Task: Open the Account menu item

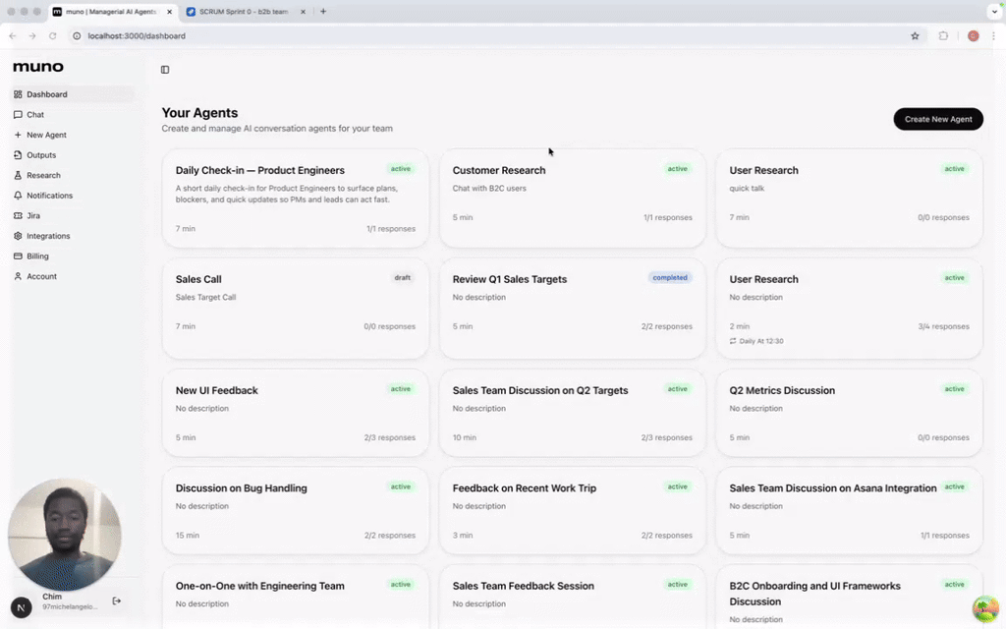Action: 41,276
